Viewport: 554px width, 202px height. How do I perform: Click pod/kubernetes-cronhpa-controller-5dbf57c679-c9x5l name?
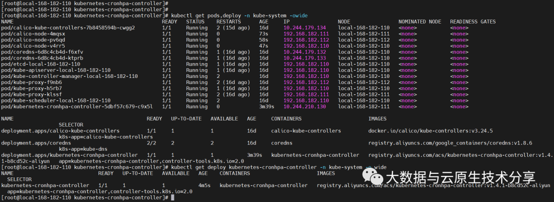pos(77,106)
